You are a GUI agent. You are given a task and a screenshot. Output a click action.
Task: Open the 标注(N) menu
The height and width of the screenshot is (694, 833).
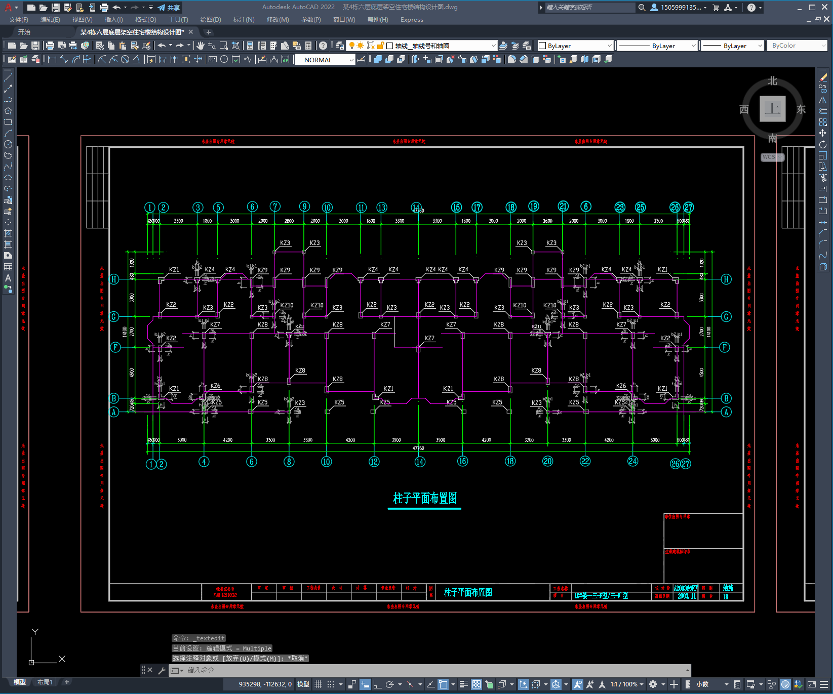pyautogui.click(x=244, y=20)
